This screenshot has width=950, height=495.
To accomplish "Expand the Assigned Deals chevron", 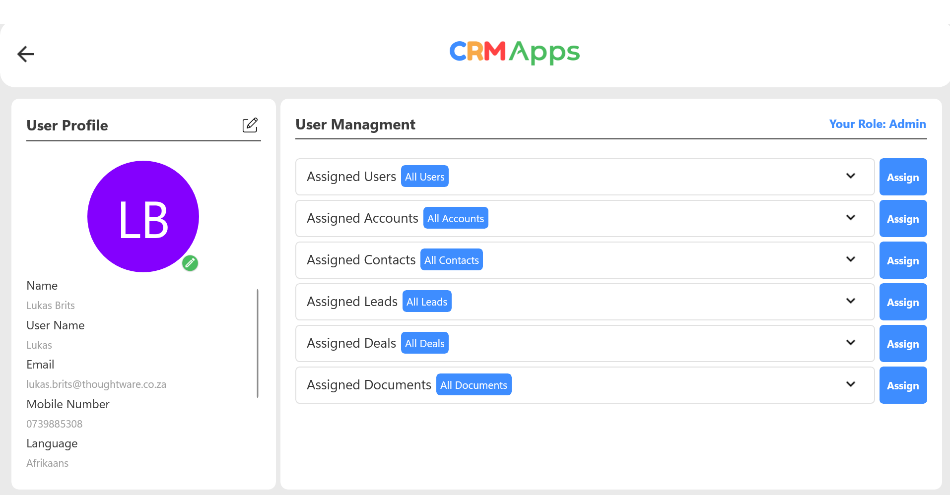I will pos(850,343).
